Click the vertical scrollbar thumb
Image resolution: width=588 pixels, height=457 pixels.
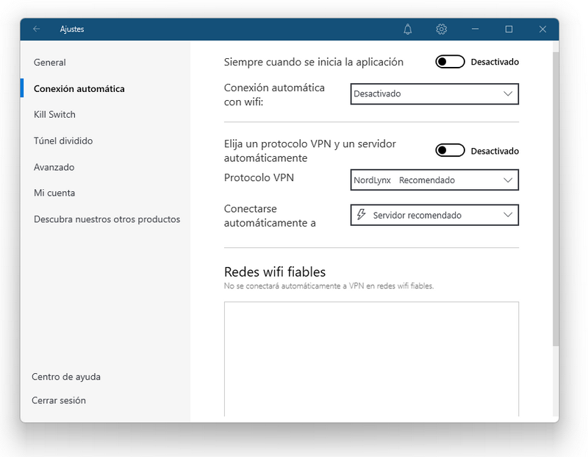(556, 199)
